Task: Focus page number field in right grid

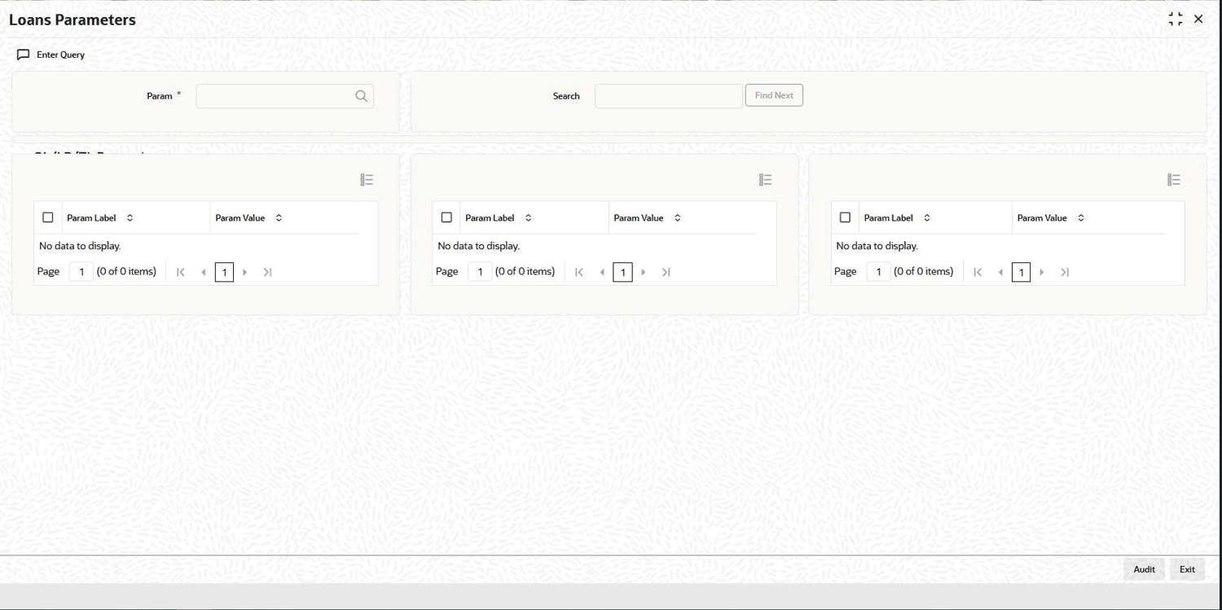Action: [878, 272]
